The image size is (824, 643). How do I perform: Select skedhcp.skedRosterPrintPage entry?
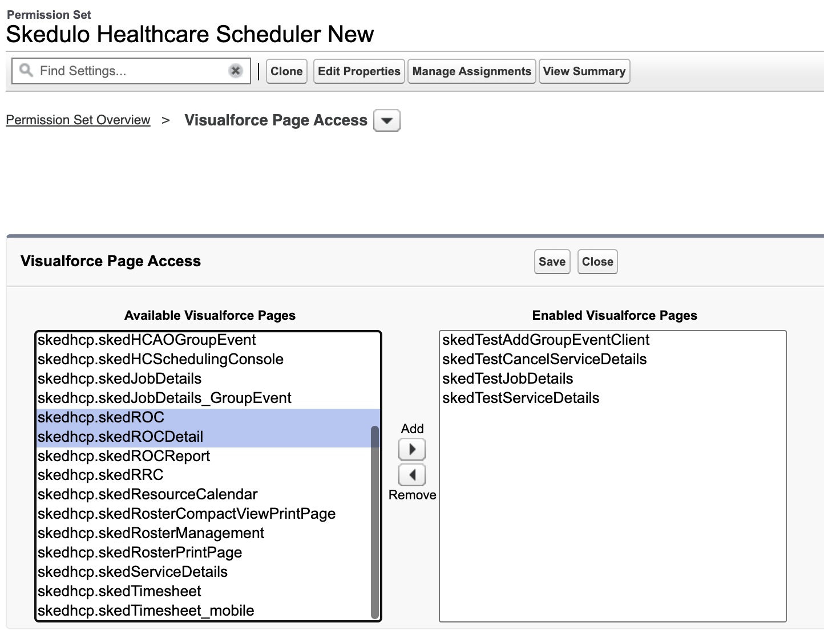coord(203,553)
